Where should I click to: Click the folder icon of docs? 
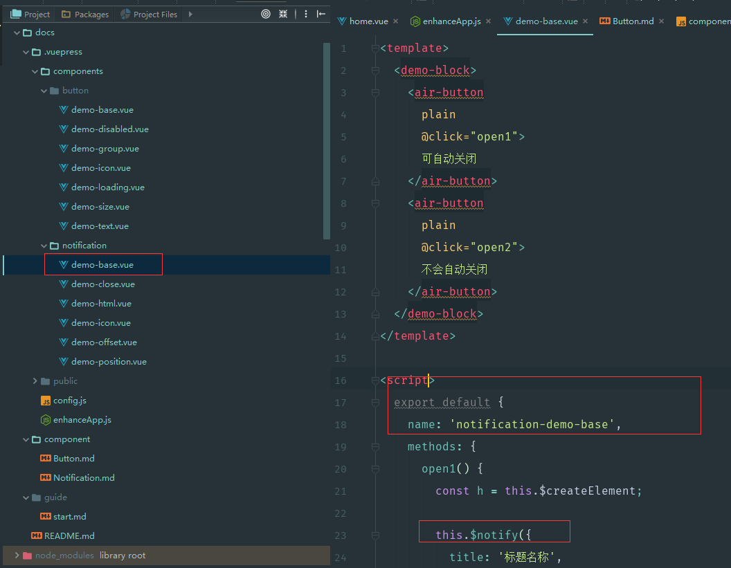(27, 33)
